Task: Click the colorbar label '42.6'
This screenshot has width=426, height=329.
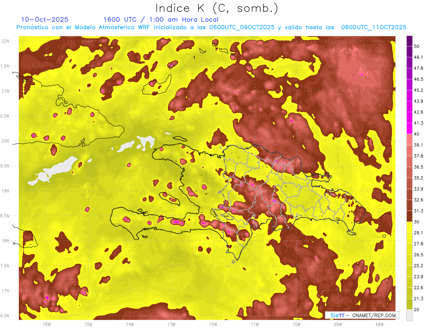Action: tap(419, 112)
